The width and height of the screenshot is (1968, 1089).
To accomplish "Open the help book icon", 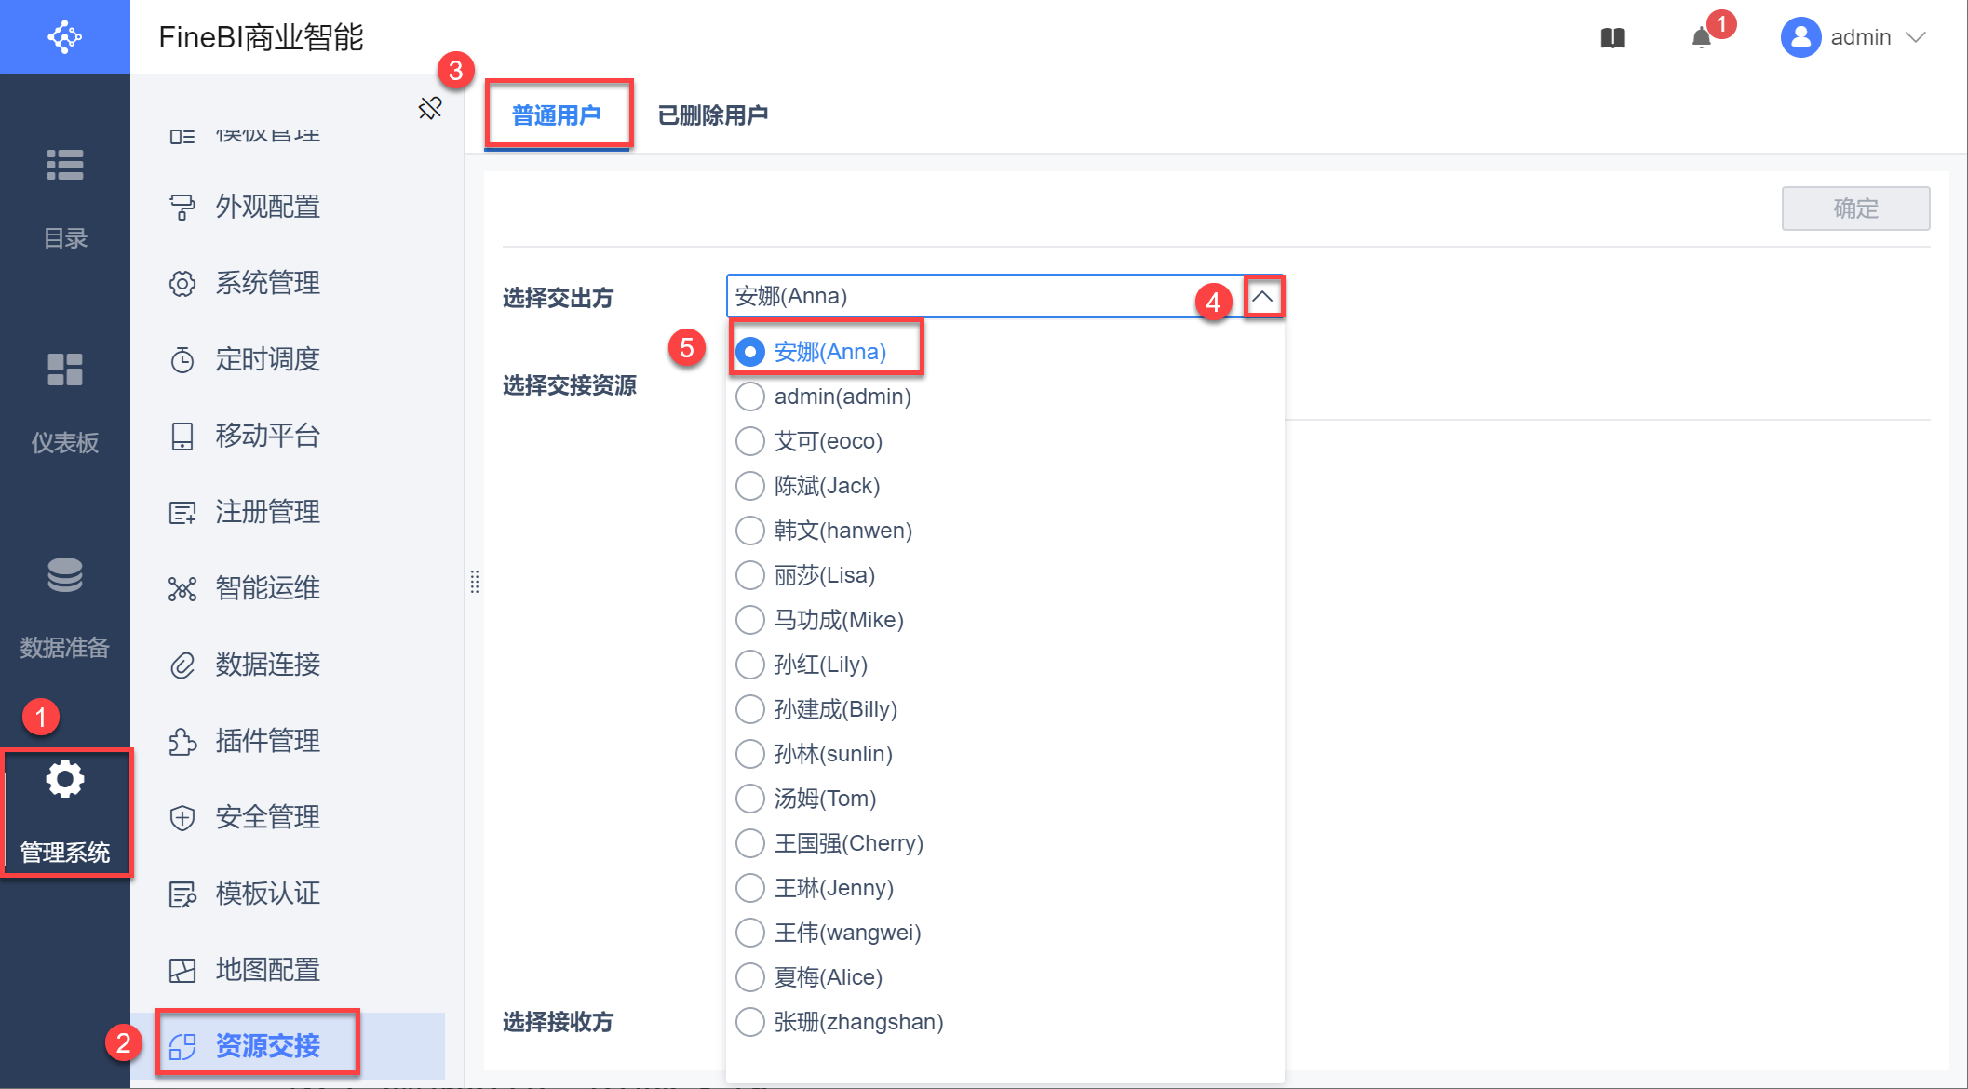I will [1612, 37].
